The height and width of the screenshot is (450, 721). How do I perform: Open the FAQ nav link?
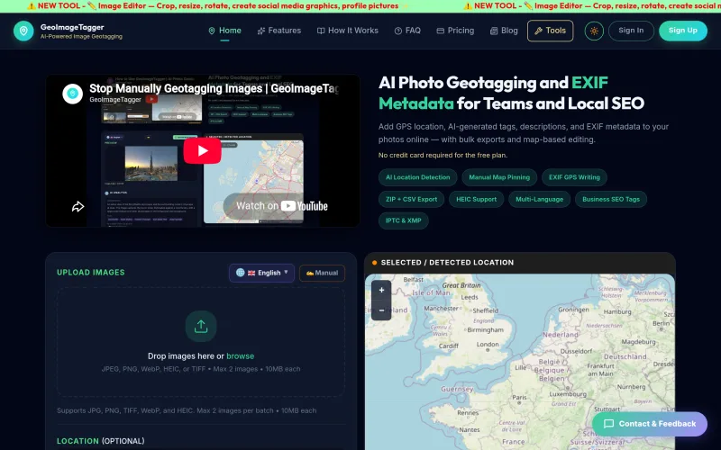tap(407, 31)
